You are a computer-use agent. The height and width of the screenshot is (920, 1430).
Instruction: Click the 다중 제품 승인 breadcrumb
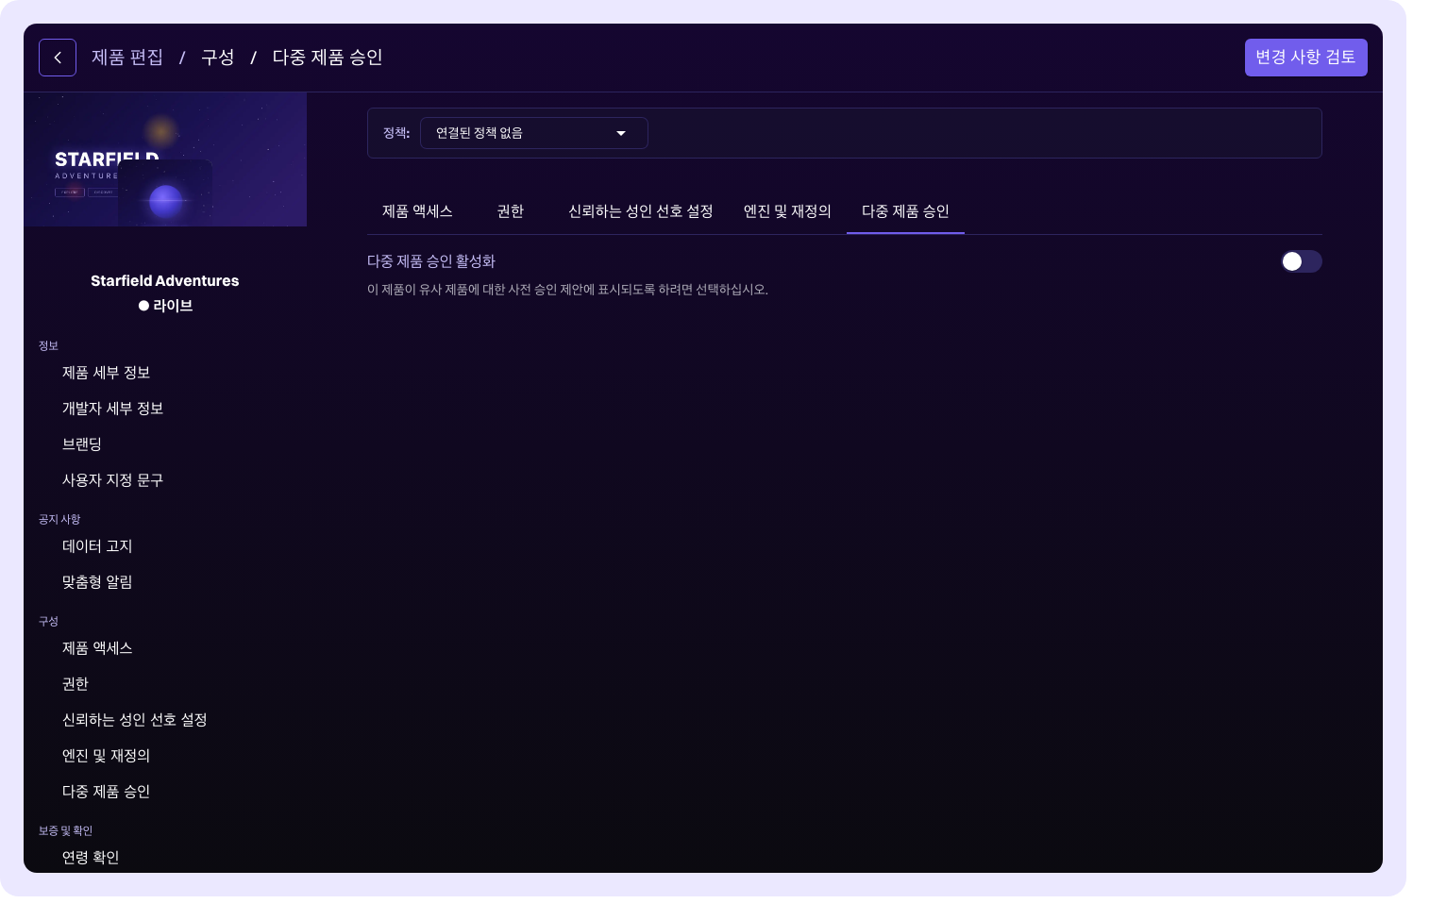tap(328, 58)
